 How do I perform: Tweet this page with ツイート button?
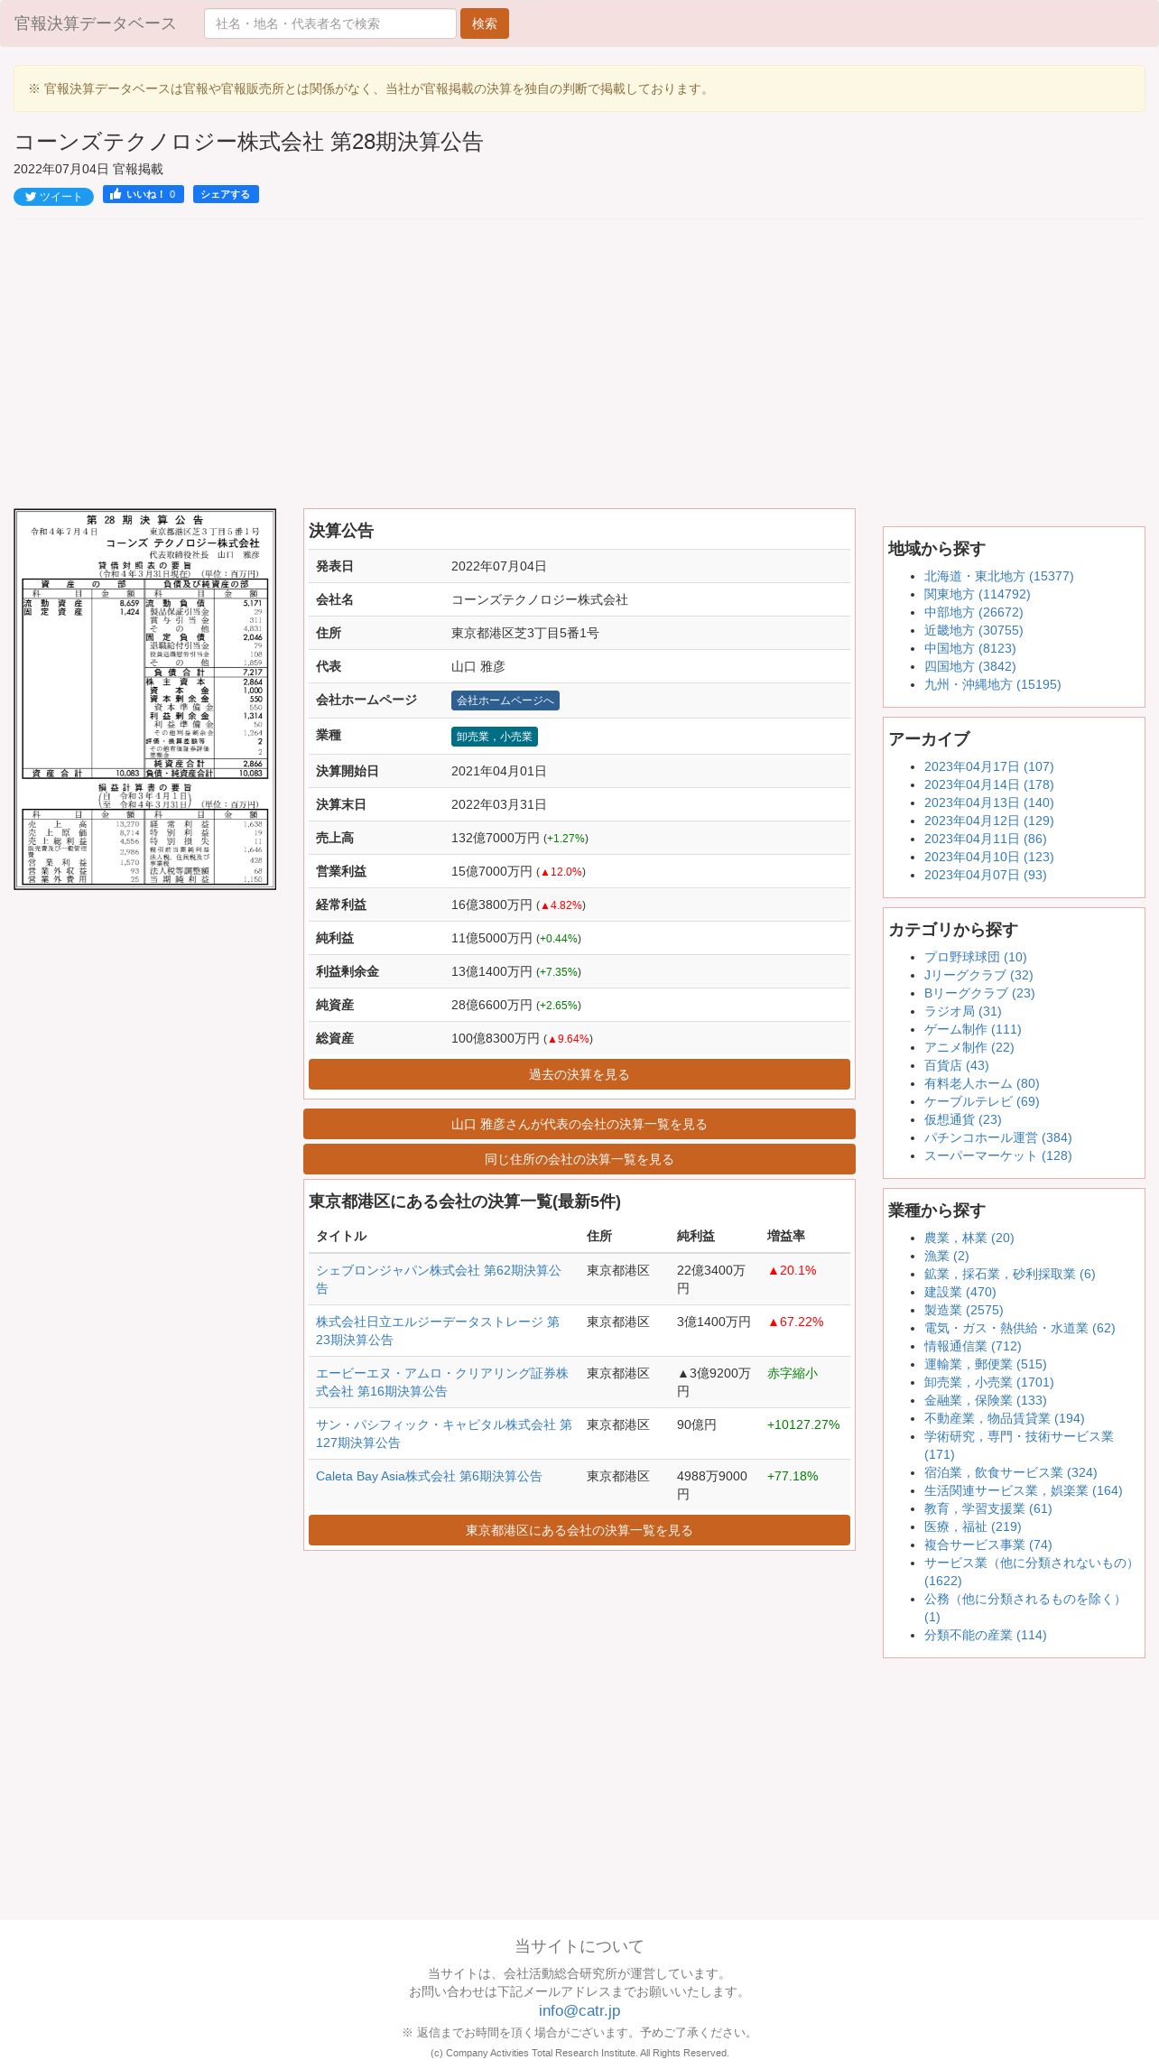53,197
